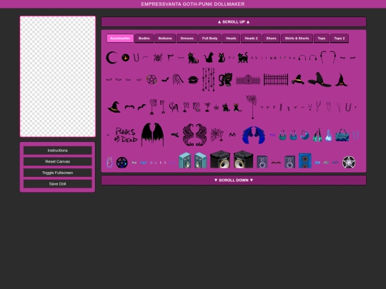386x289 pixels.
Task: Add the Punks Not Dead graffiti
Action: (x=126, y=135)
